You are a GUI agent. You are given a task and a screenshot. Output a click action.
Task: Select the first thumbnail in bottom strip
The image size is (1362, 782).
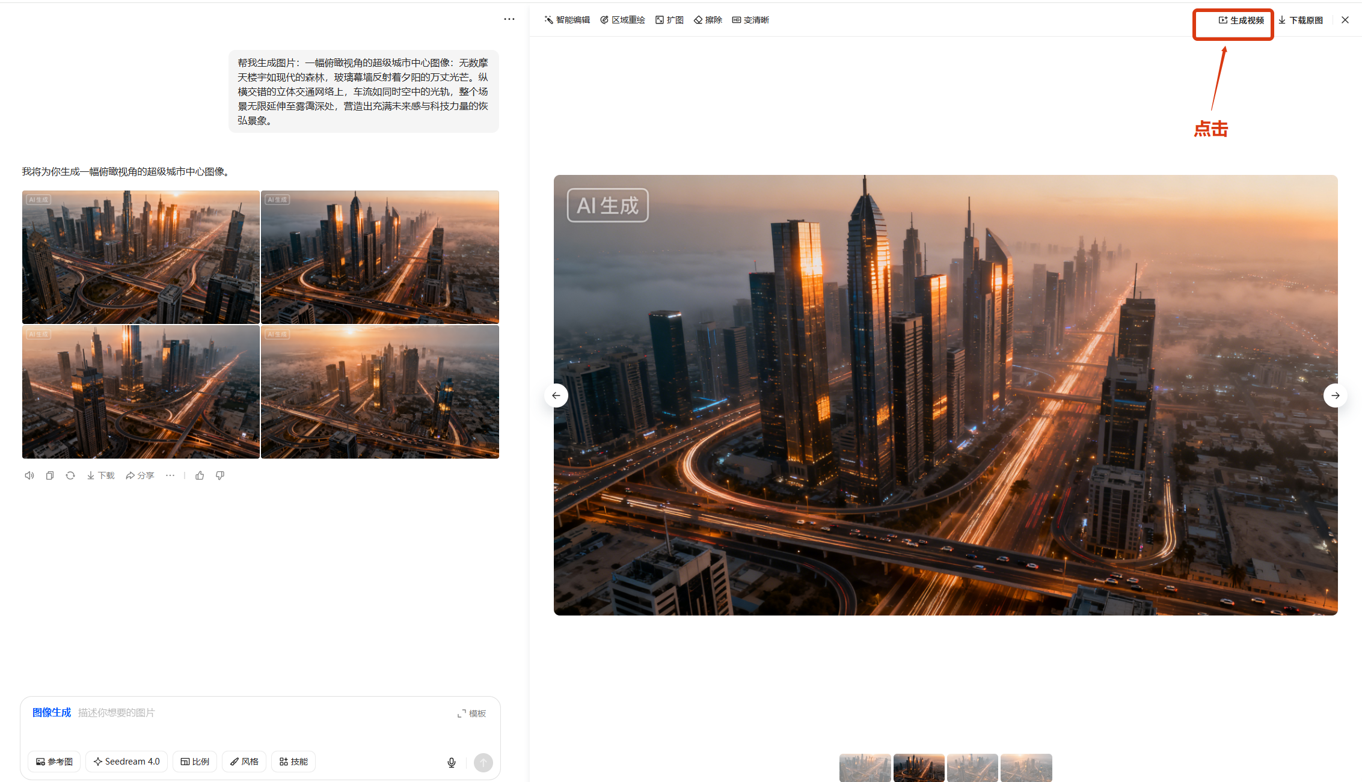click(865, 768)
